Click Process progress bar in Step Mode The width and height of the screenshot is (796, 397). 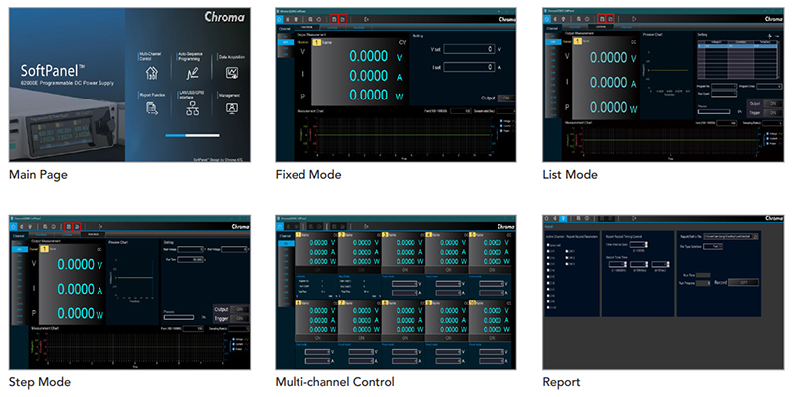[x=179, y=317]
